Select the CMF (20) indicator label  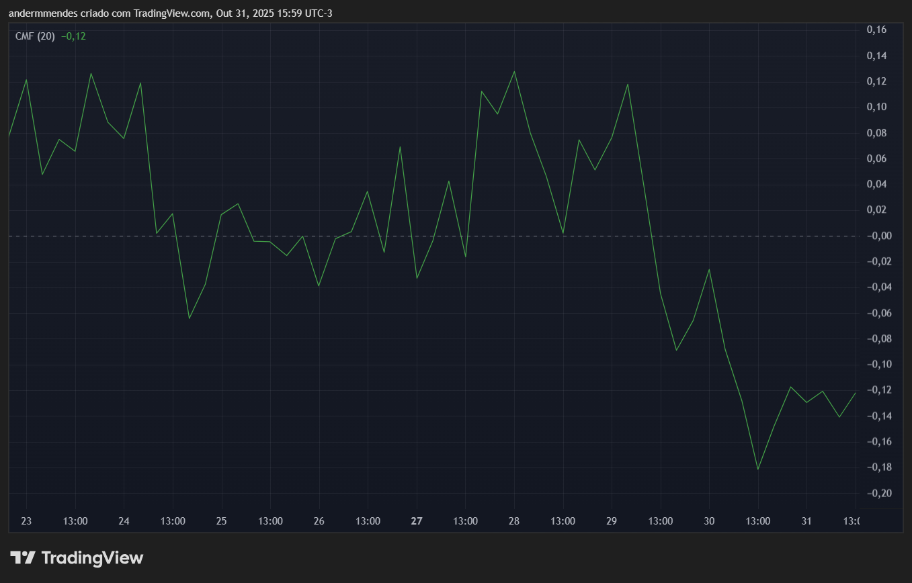(x=35, y=36)
